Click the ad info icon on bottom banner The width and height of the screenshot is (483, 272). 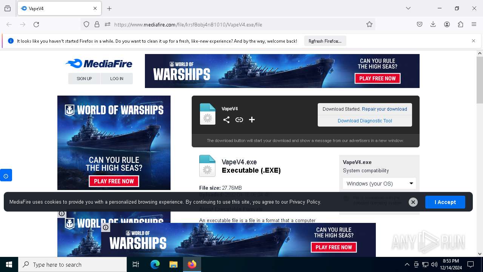pyautogui.click(x=106, y=227)
